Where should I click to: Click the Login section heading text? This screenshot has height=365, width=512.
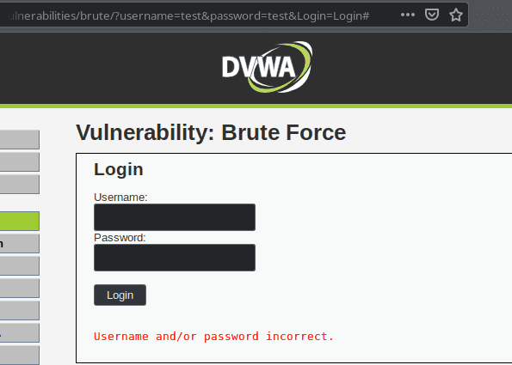[119, 169]
